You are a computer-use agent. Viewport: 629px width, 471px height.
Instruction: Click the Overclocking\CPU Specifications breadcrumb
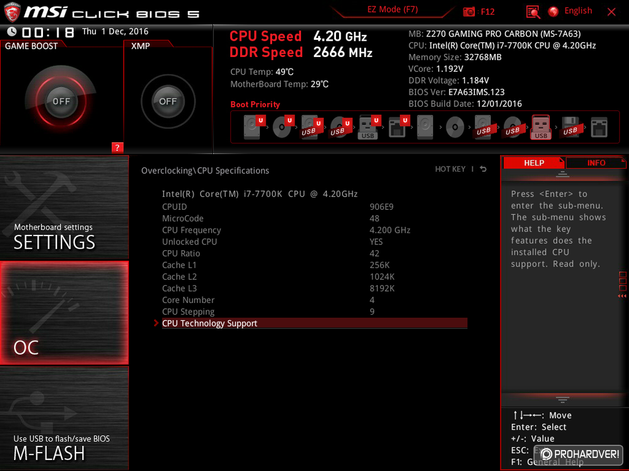click(x=205, y=171)
